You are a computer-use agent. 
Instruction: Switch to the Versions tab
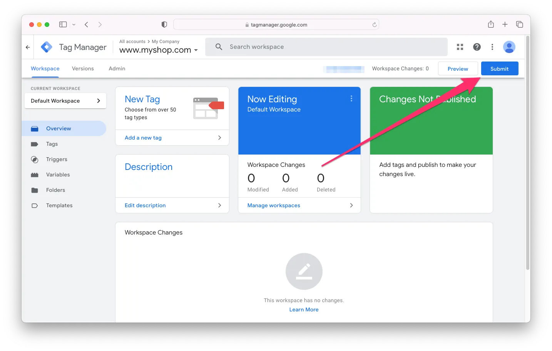83,68
